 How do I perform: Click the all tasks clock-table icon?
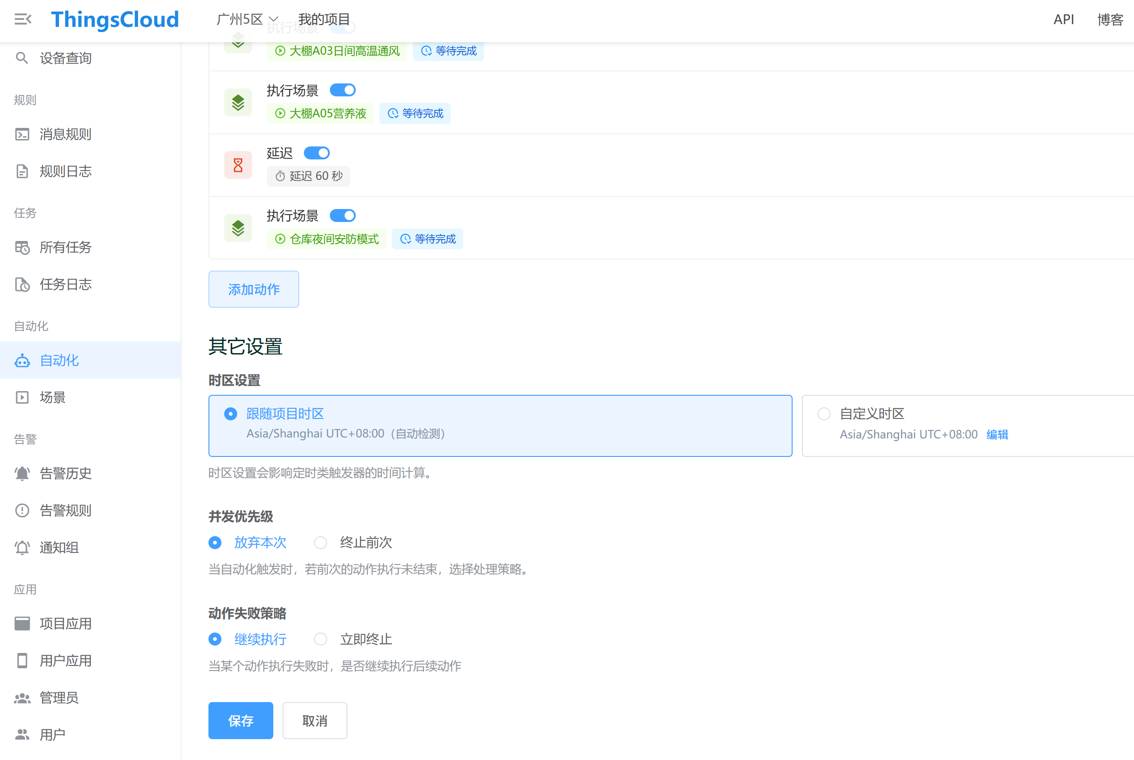click(x=22, y=247)
